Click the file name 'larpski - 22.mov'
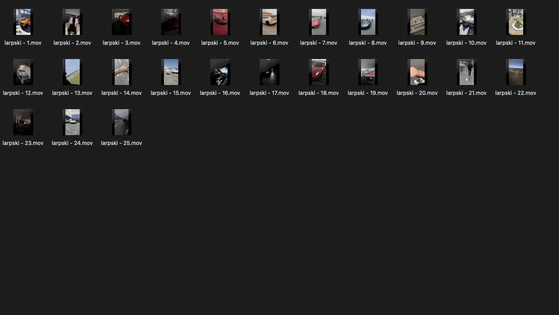Viewport: 559px width, 315px height. (516, 93)
